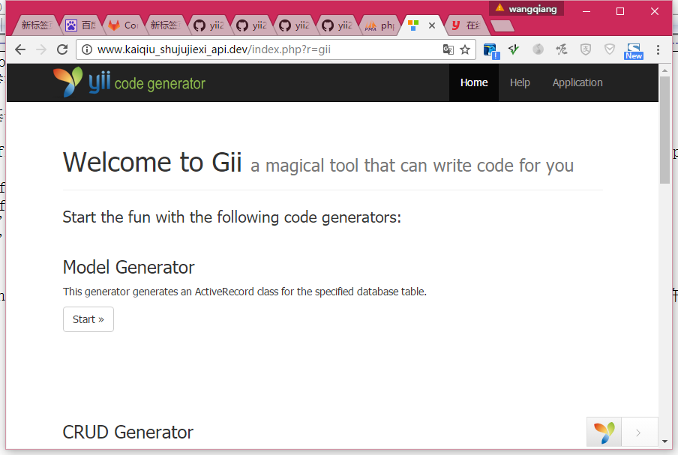Click the scrollbar down arrow

tap(664, 442)
